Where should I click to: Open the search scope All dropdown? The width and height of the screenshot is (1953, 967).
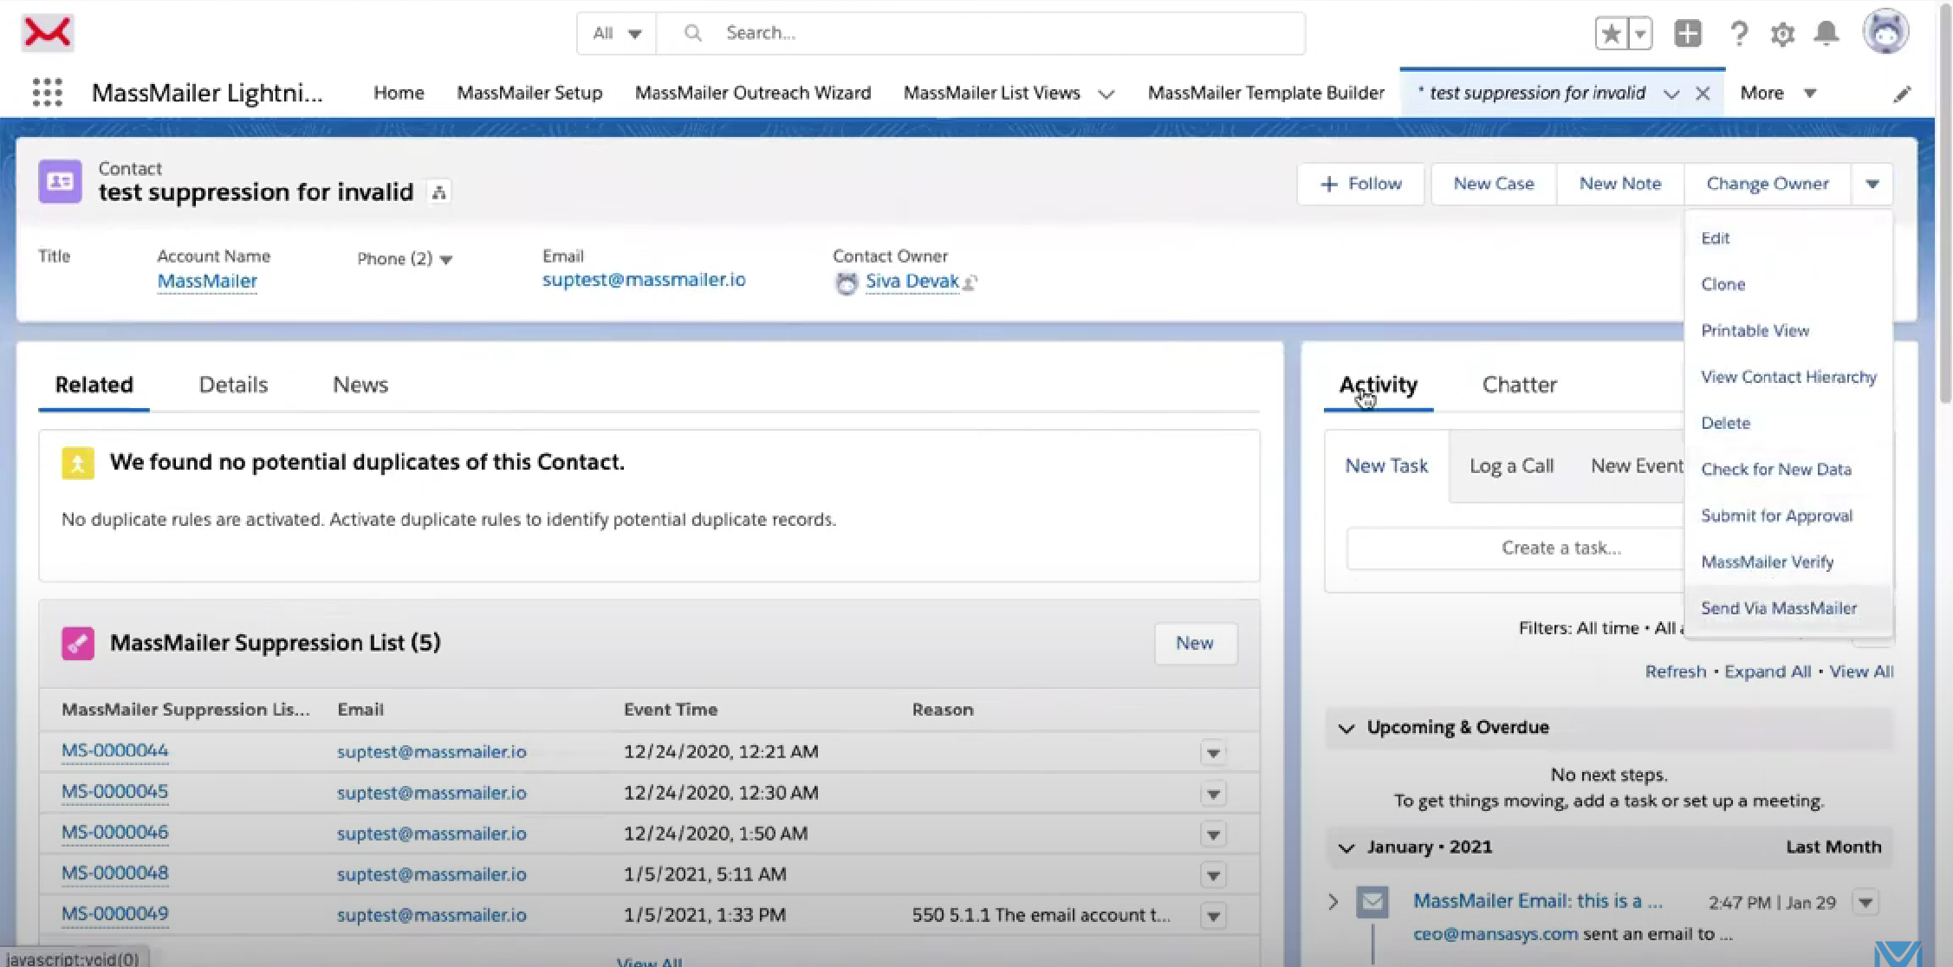(x=616, y=33)
